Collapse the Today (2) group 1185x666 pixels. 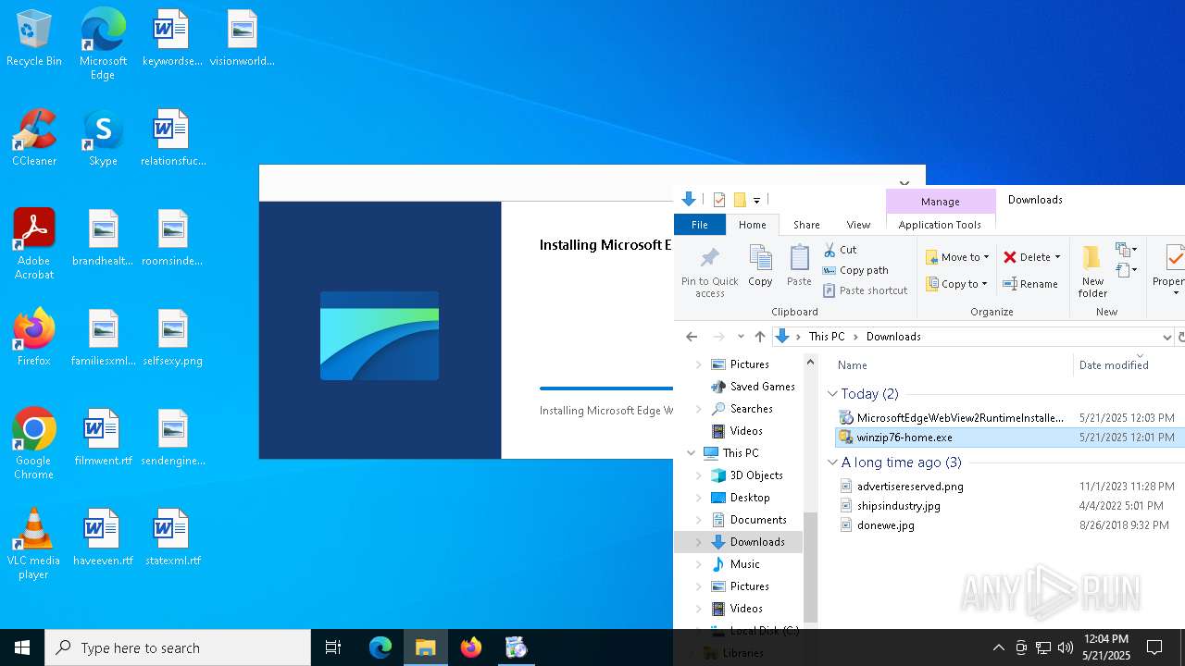click(832, 394)
